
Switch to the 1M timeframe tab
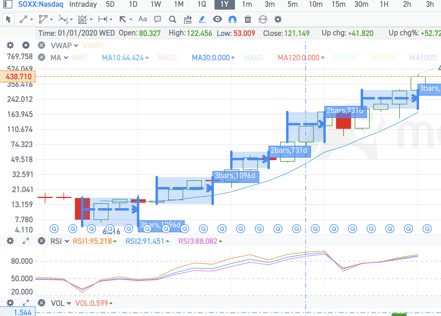[x=179, y=5]
